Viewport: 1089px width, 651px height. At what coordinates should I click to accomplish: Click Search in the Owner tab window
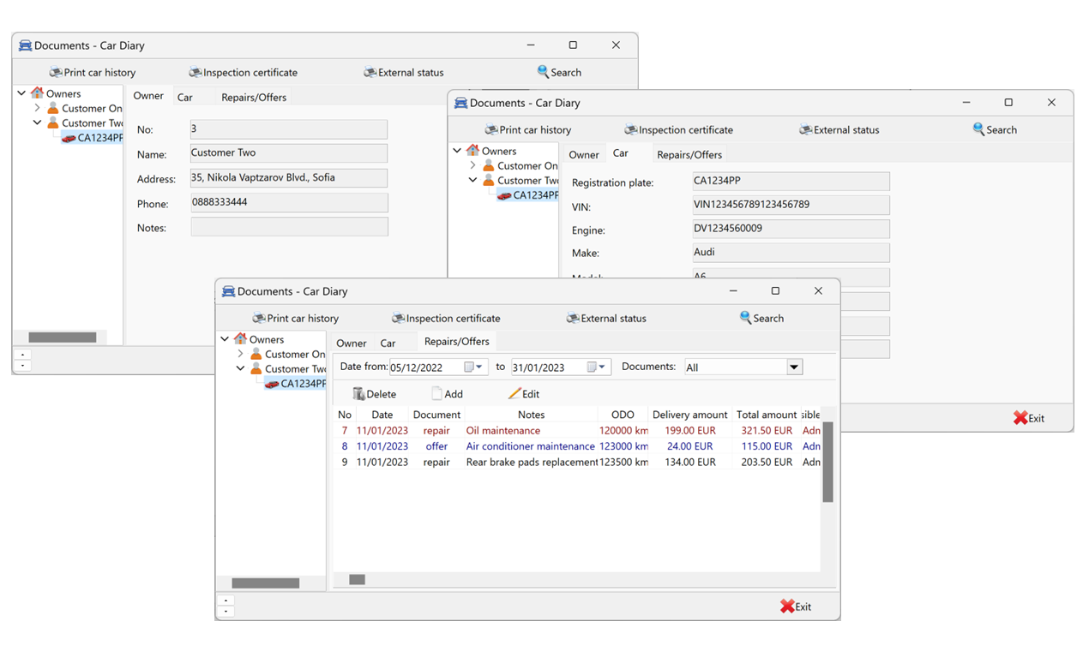(559, 72)
